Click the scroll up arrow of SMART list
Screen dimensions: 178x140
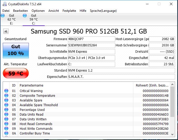pyautogui.click(x=172, y=84)
